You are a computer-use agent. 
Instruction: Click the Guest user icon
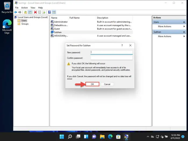tap(52, 29)
